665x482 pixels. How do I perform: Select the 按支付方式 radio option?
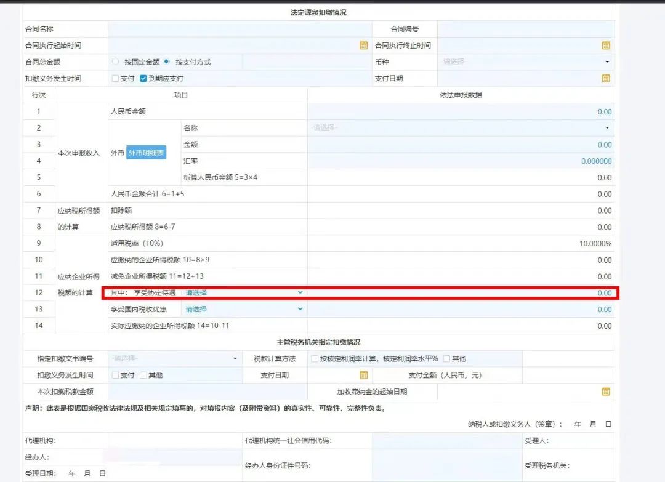click(167, 62)
